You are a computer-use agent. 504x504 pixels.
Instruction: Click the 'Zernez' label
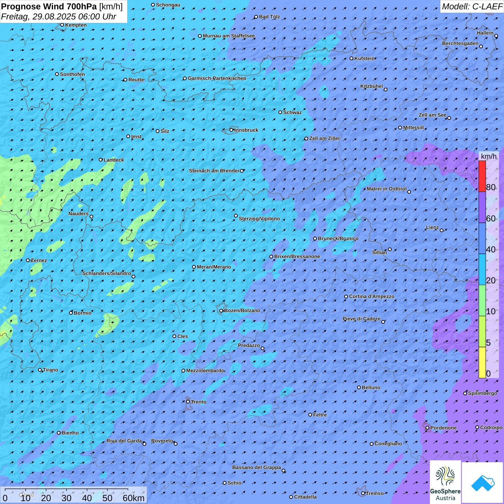pyautogui.click(x=39, y=260)
